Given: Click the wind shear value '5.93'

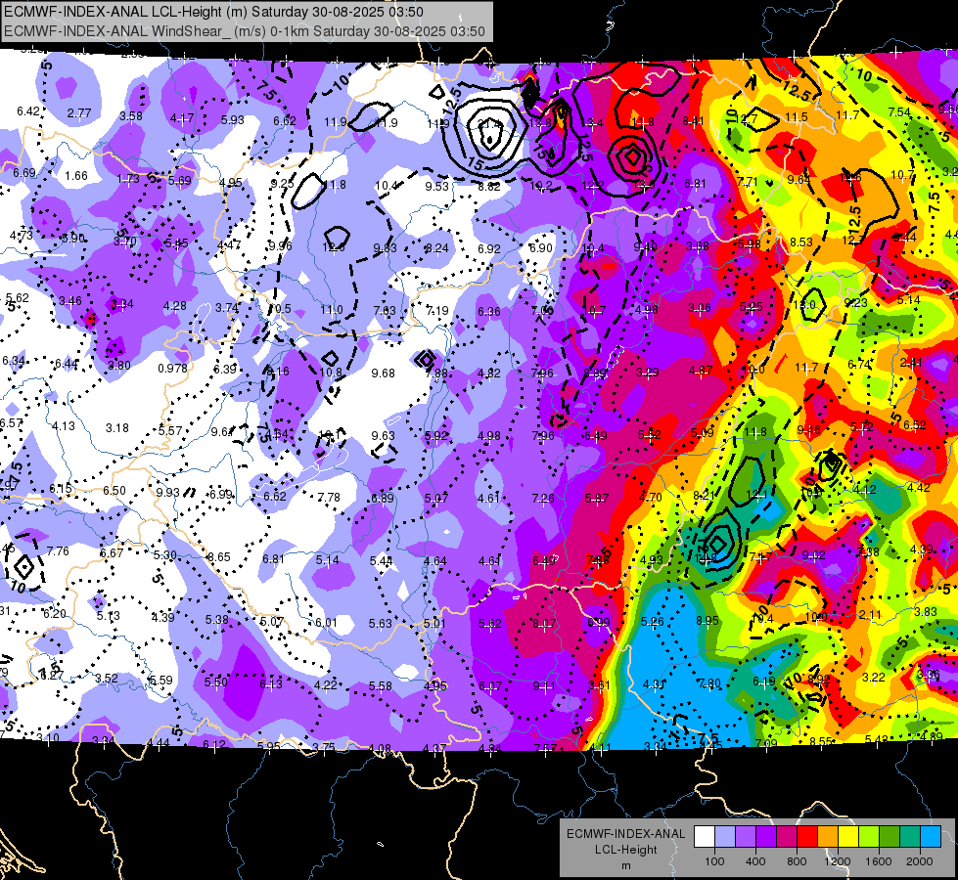Looking at the screenshot, I should pyautogui.click(x=232, y=119).
